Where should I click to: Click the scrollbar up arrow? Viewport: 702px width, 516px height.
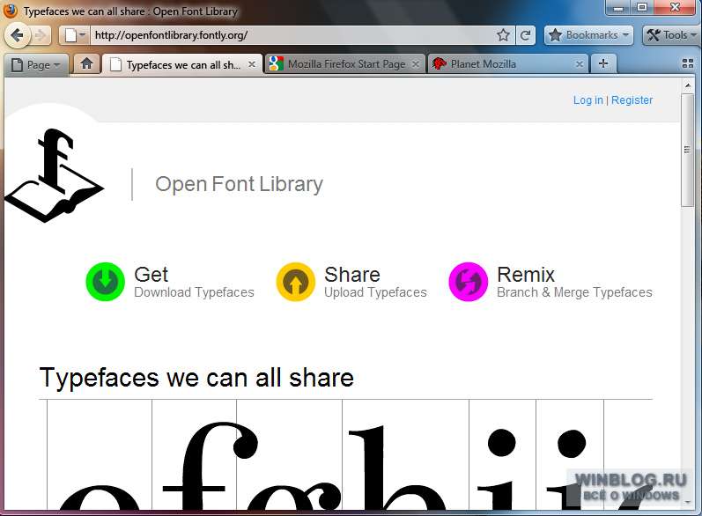tap(688, 85)
